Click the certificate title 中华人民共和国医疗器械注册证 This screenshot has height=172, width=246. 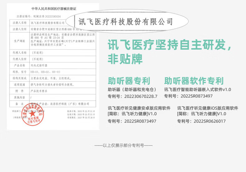54,9
